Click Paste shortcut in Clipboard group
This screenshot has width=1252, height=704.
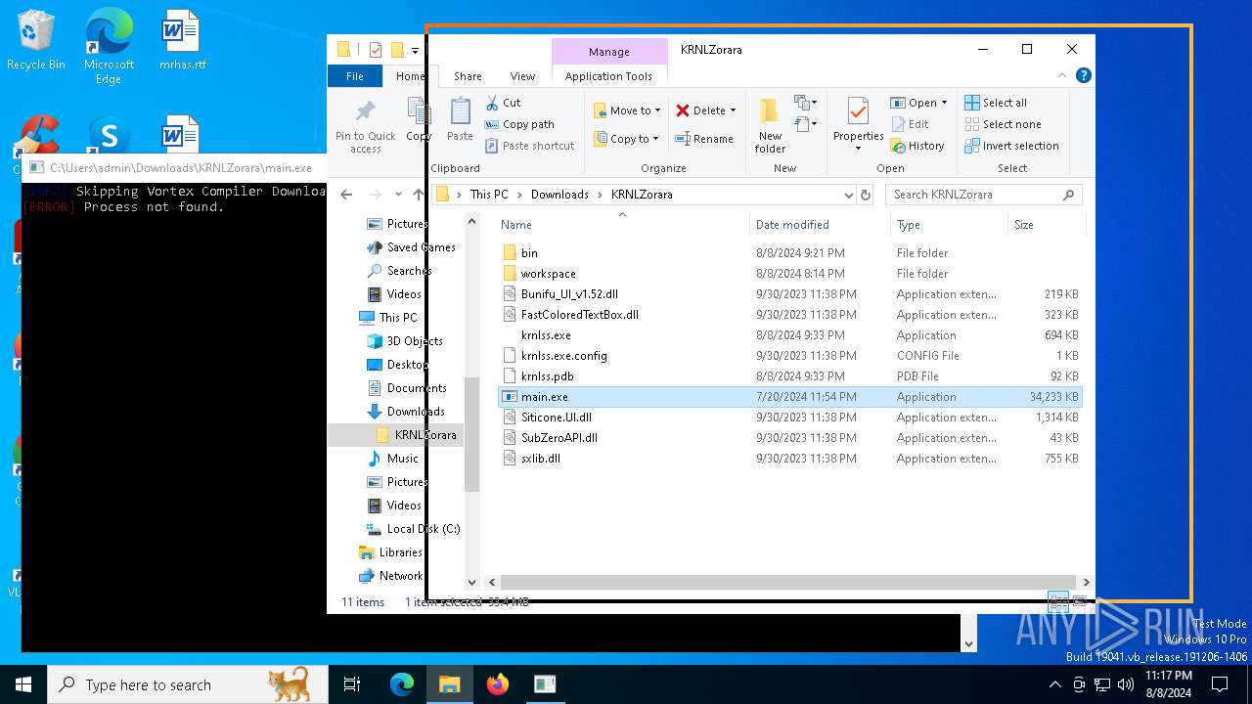pyautogui.click(x=529, y=146)
